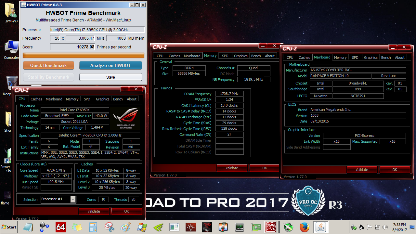Open Firefox from the taskbar
This screenshot has width=416, height=234.
(x=305, y=227)
